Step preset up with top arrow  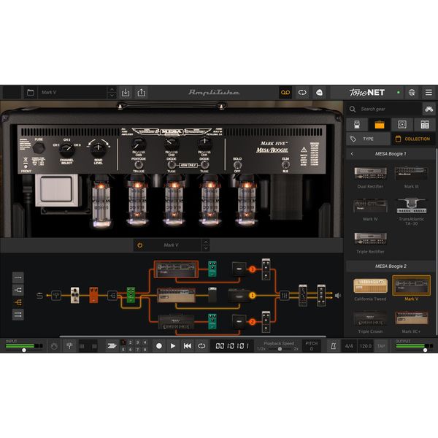pyautogui.click(x=112, y=90)
